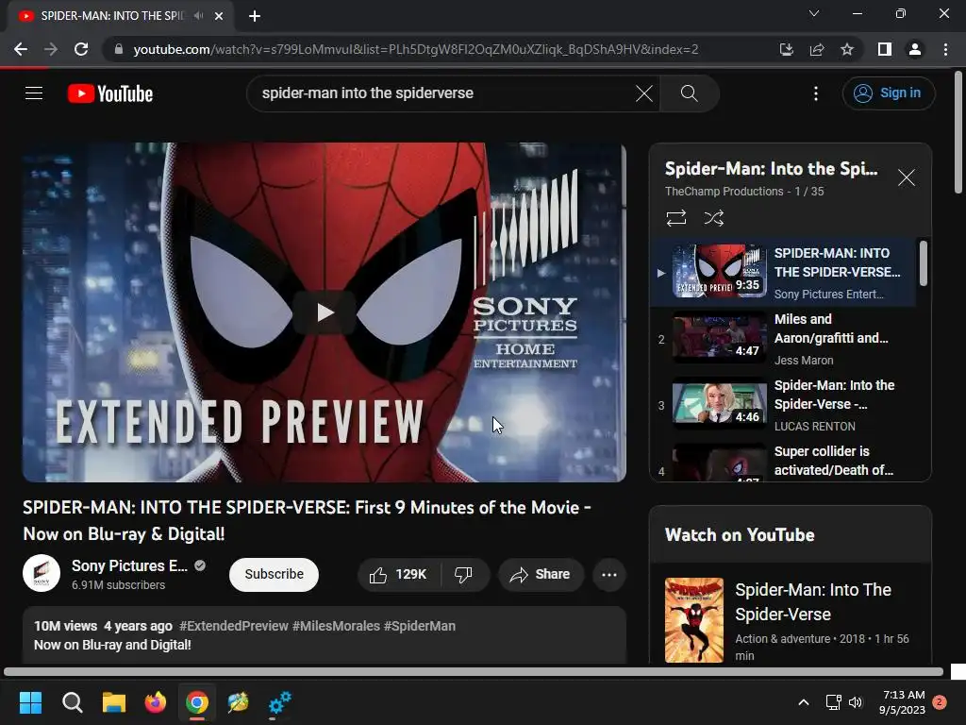Screen dimensions: 966x725
Task: Like the video with 129K thumbs up
Action: (x=399, y=575)
